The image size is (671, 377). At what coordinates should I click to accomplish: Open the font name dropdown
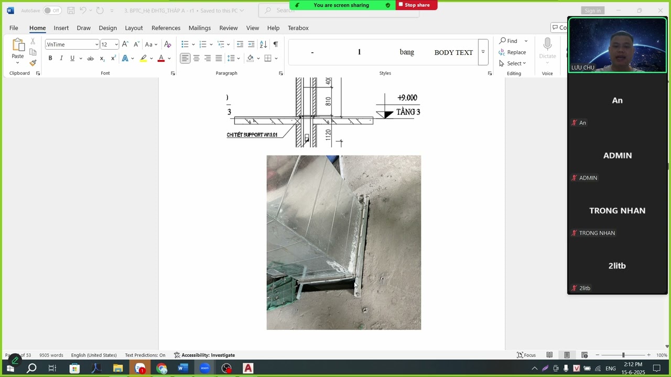pyautogui.click(x=96, y=45)
